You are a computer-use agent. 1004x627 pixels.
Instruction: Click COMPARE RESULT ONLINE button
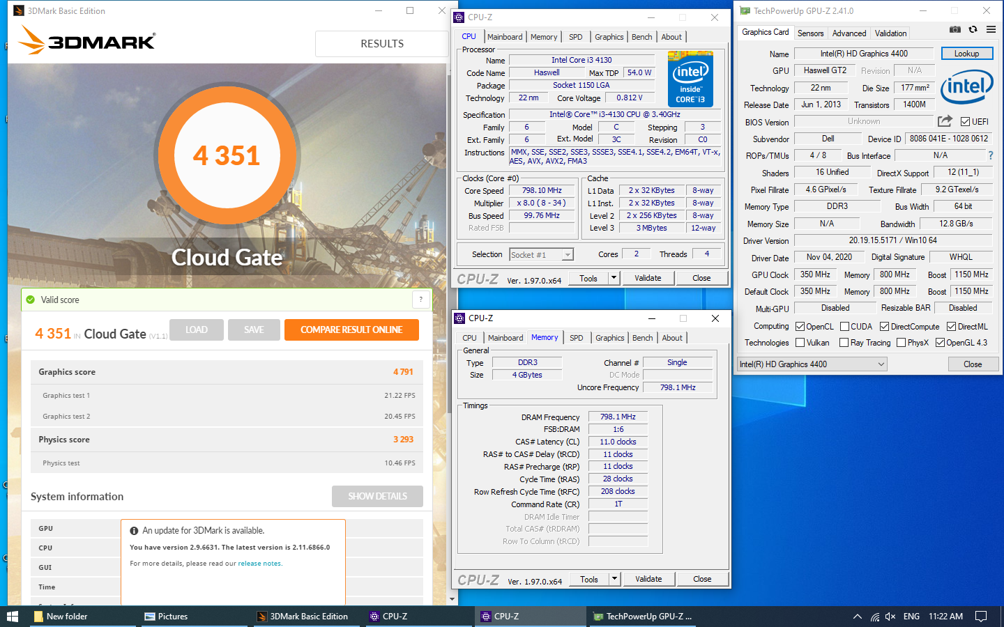coord(351,330)
